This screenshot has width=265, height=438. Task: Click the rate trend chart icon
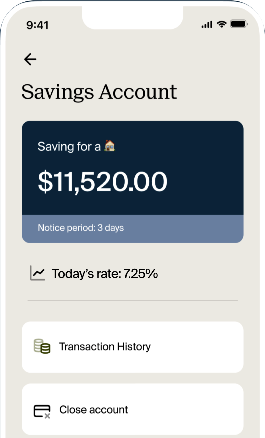coord(38,273)
